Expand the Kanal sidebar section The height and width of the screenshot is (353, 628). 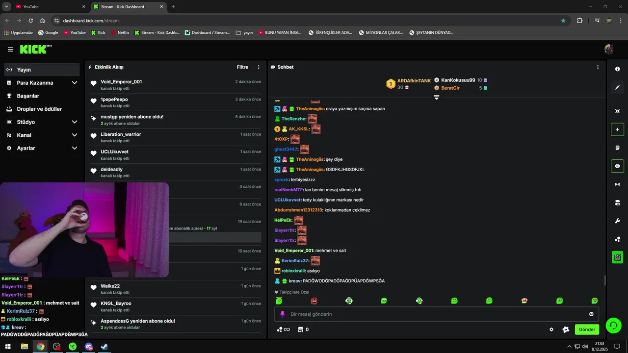[75, 135]
